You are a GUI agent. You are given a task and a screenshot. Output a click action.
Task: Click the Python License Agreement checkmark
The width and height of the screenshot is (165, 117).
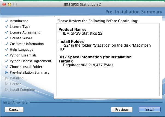pyautogui.click(x=7, y=61)
